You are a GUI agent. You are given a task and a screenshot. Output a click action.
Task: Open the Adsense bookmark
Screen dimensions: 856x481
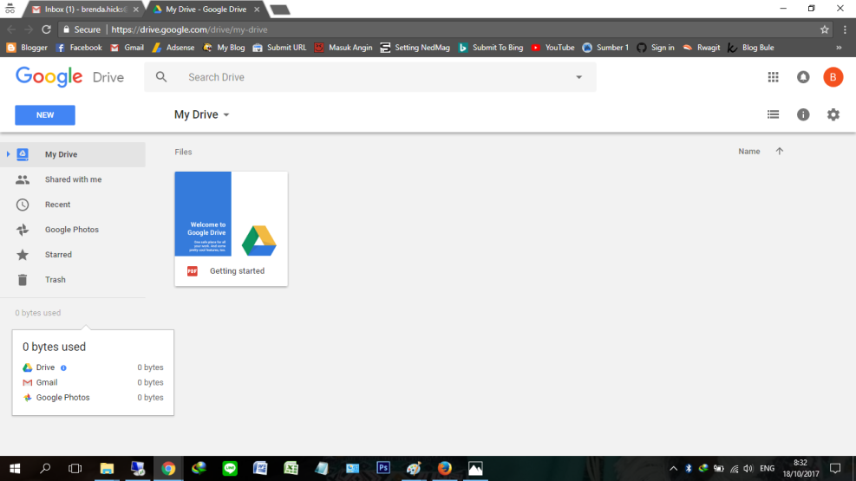coord(173,48)
